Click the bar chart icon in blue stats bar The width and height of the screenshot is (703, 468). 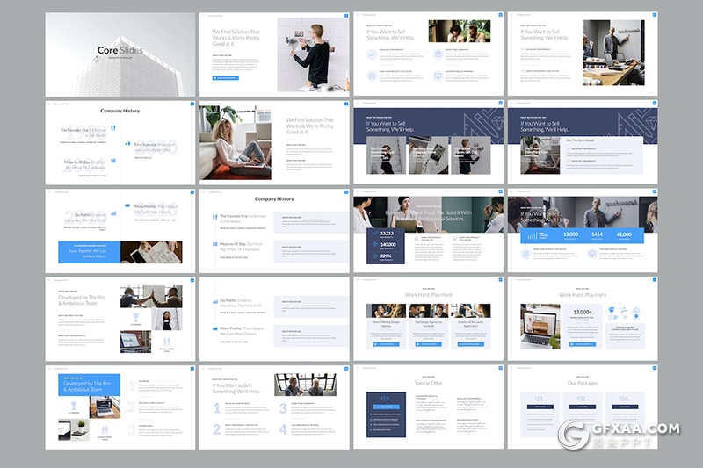point(531,235)
